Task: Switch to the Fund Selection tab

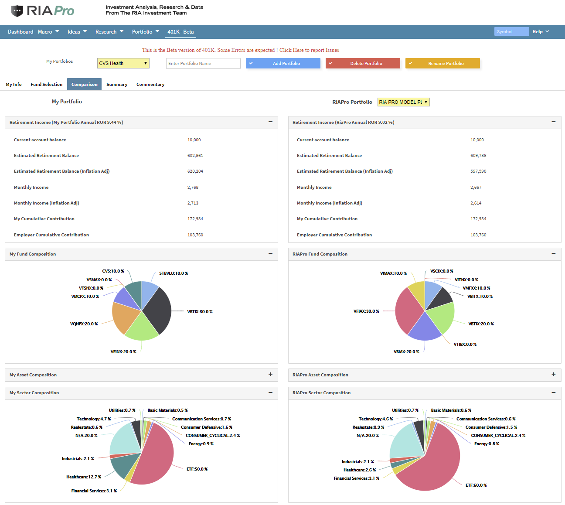Action: 47,84
